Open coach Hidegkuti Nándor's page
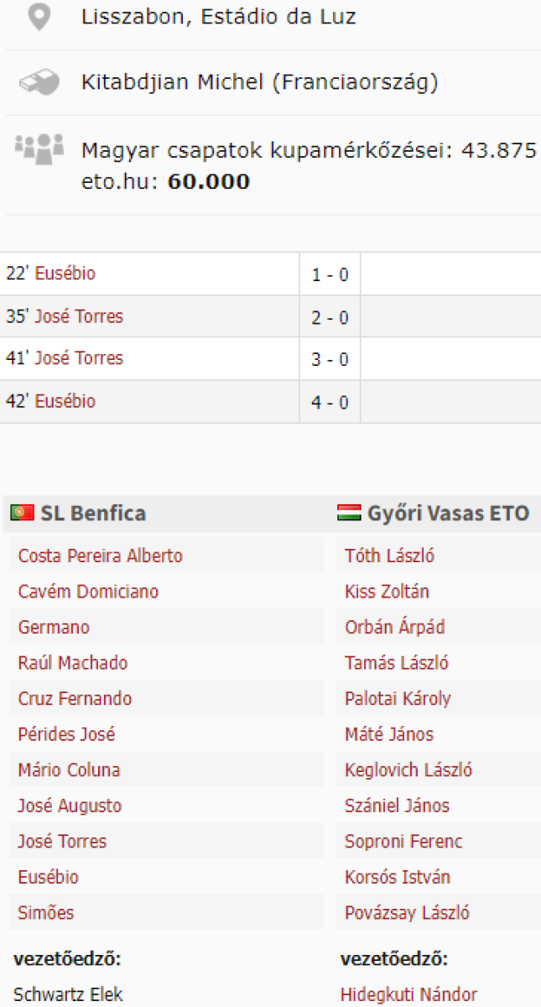The height and width of the screenshot is (1007, 541). [408, 994]
